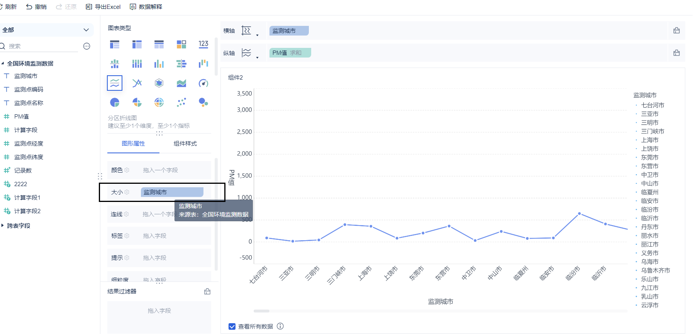693x334 pixels.
Task: Select the gauge dashboard chart type
Action: click(x=203, y=83)
